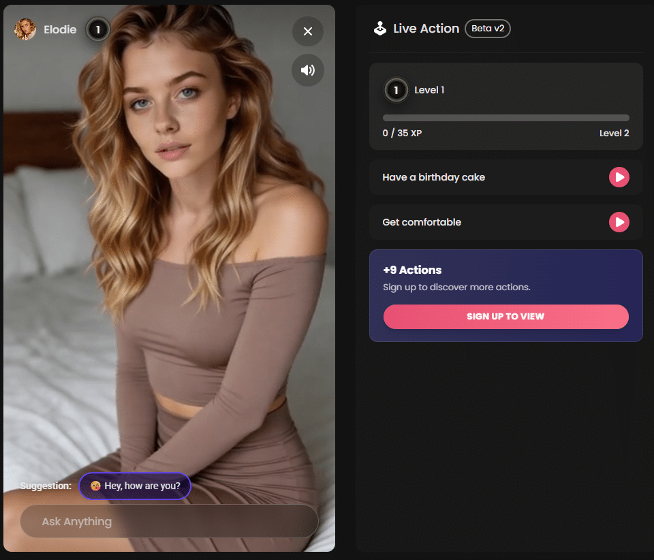Click the Live Action joystick icon
Screen dimensions: 654x560
tap(379, 28)
